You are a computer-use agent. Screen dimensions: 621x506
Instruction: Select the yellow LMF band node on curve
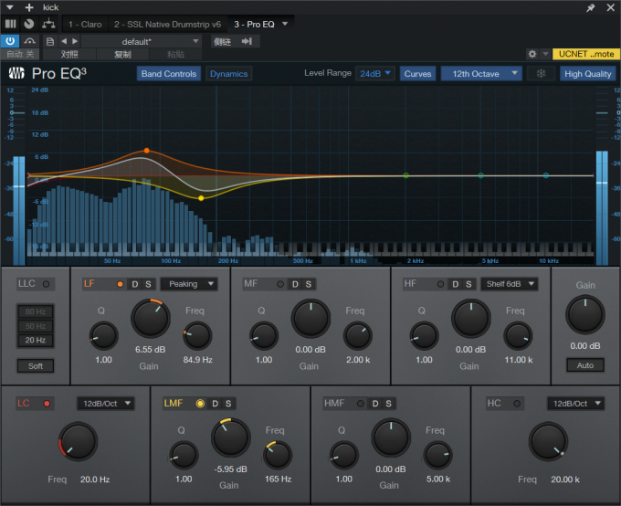201,198
